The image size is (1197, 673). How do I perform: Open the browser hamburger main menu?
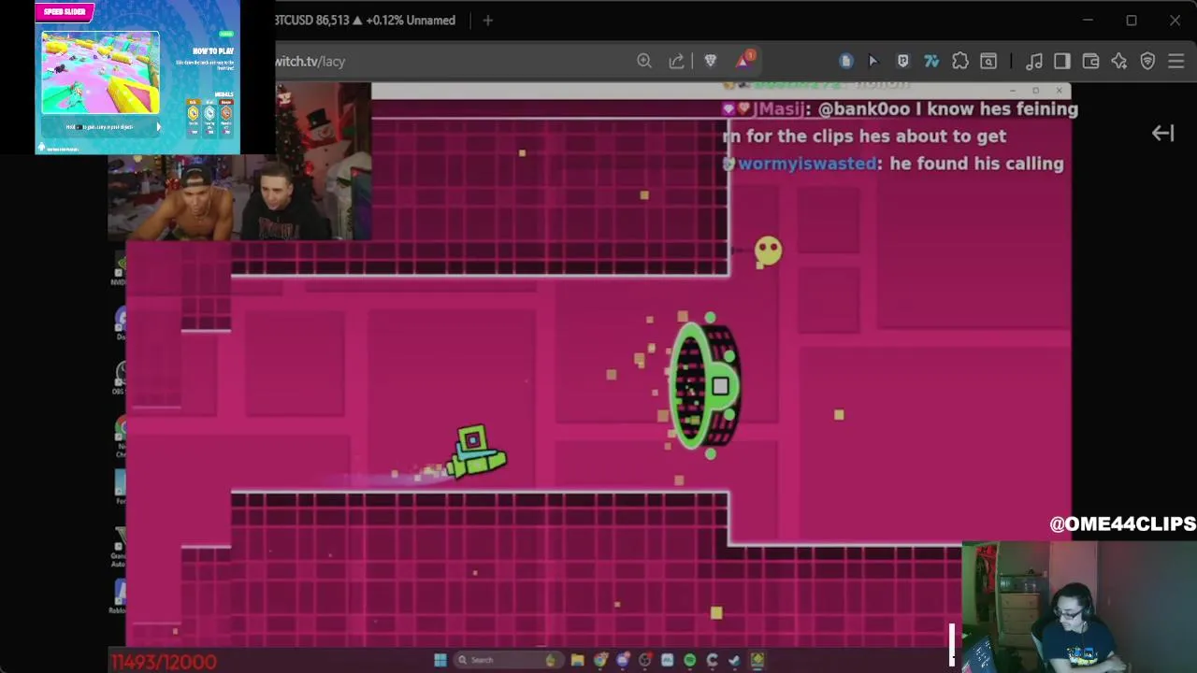[1176, 61]
